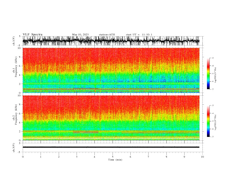228x176 pixels.
Task: Click the time axis tick label '4'
Action: [94, 157]
